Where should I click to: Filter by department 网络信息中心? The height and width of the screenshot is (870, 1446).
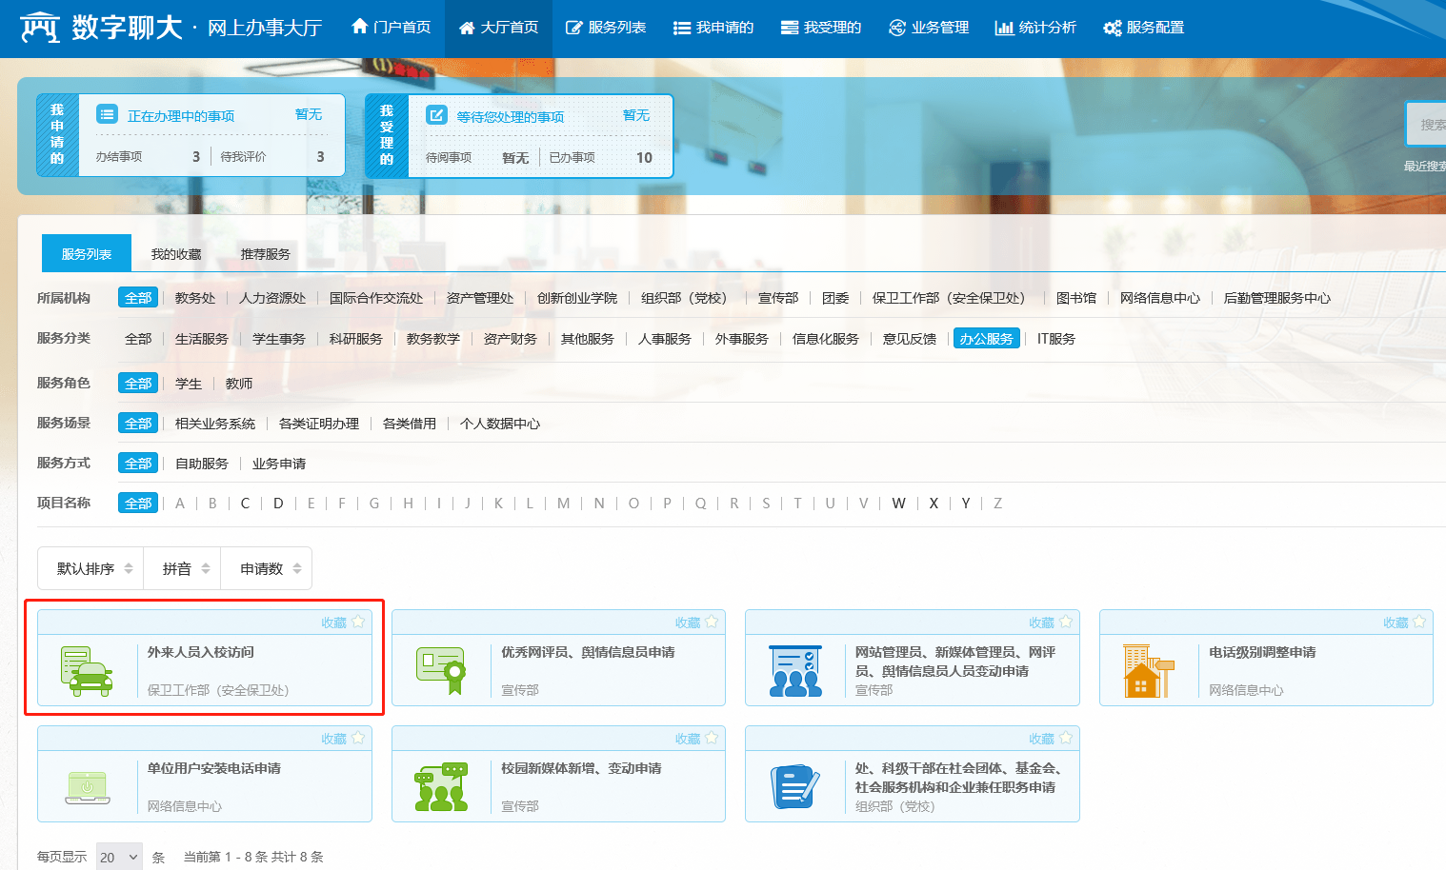point(1159,298)
